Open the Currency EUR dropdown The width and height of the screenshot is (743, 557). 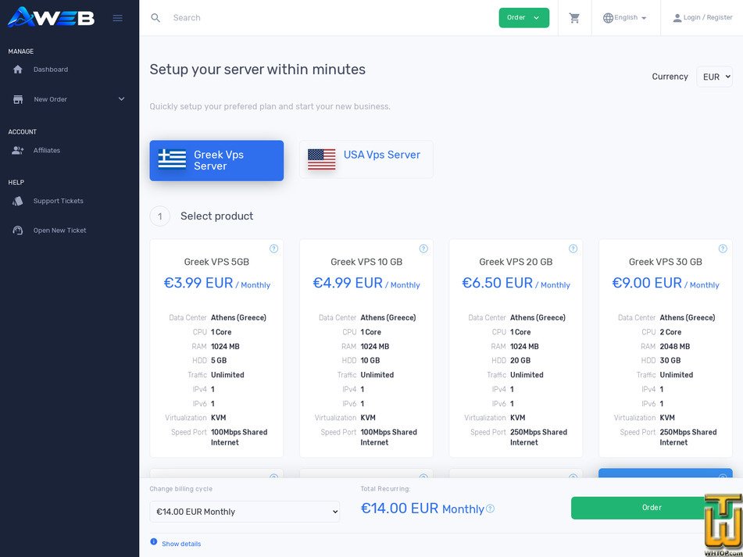pos(715,77)
